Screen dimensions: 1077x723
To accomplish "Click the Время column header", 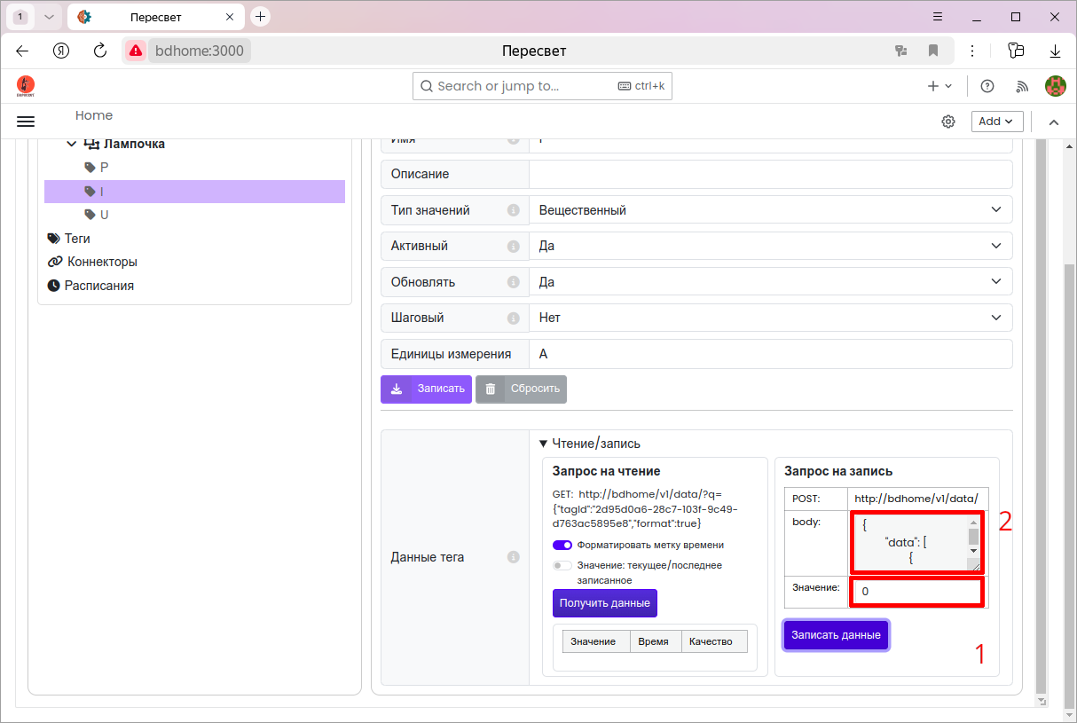I will 654,641.
